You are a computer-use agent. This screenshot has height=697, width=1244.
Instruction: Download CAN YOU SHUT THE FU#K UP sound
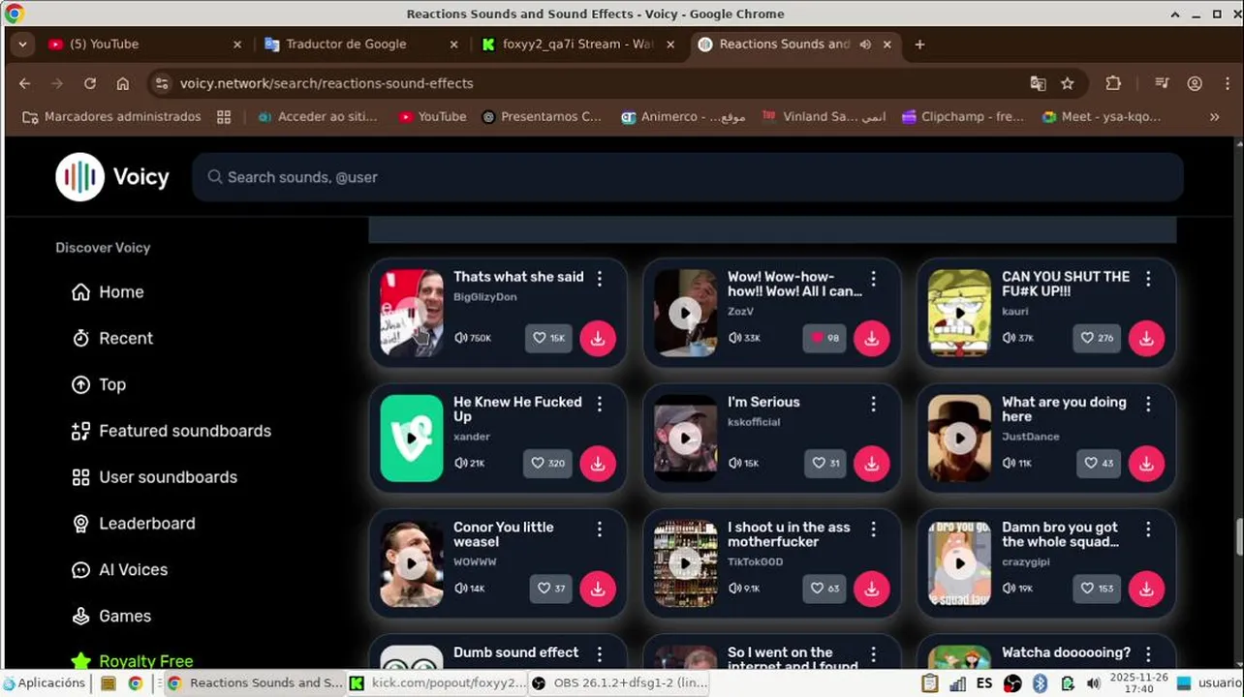(x=1146, y=338)
